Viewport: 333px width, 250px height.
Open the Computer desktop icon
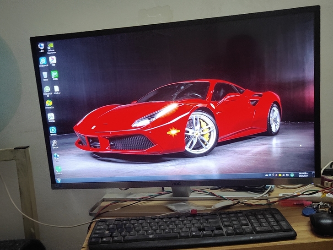pos(41,46)
